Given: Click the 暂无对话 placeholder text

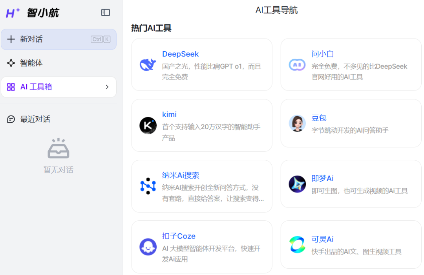Looking at the screenshot, I should click(x=58, y=170).
